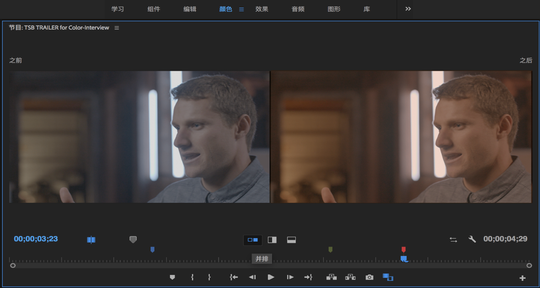Screen dimensions: 540x288
Task: Click the Add Marker button
Action: coord(172,277)
